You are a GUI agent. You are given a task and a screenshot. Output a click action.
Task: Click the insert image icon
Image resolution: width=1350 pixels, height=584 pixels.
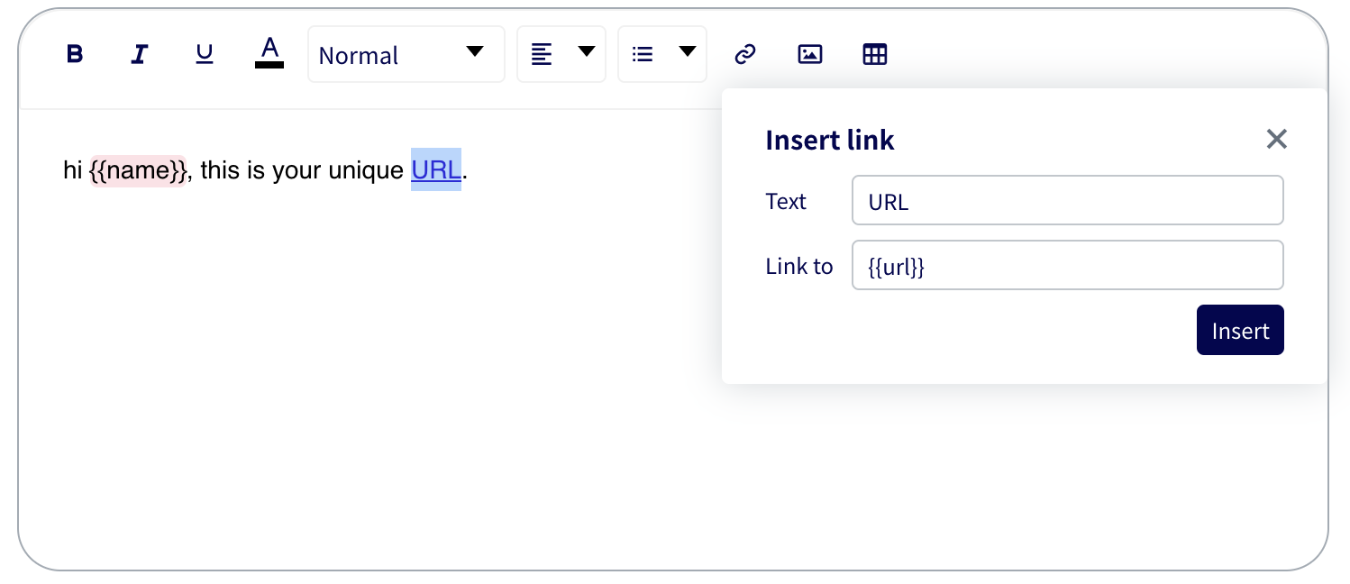[x=810, y=55]
